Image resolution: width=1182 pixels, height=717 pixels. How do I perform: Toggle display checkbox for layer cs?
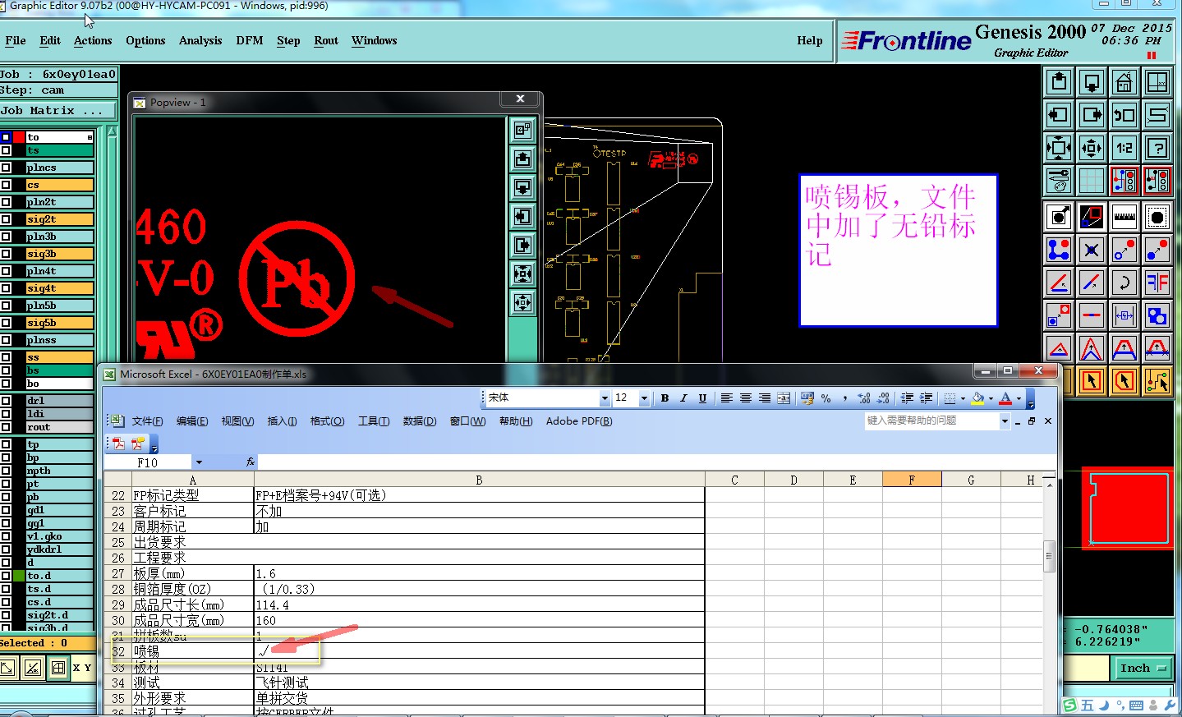6,185
